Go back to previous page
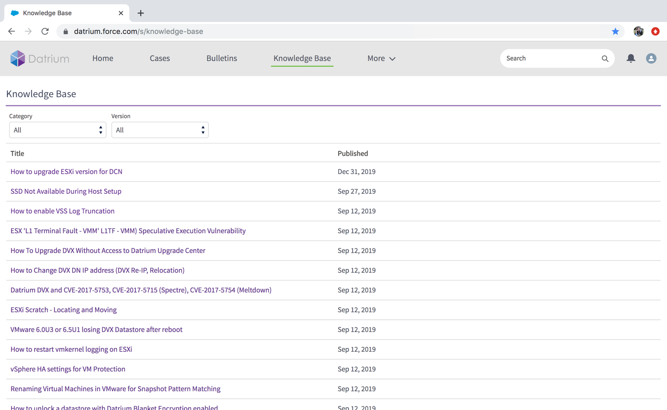 [x=12, y=31]
